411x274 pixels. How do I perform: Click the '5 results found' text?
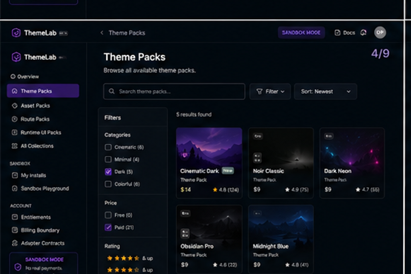point(194,115)
